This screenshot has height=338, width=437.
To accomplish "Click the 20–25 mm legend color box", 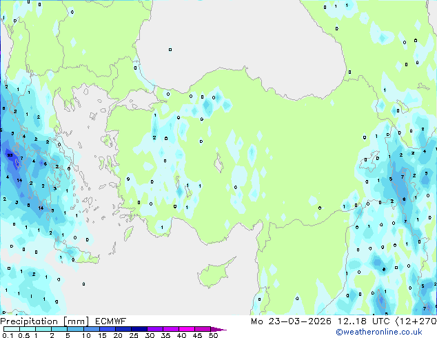I will click(x=123, y=329).
